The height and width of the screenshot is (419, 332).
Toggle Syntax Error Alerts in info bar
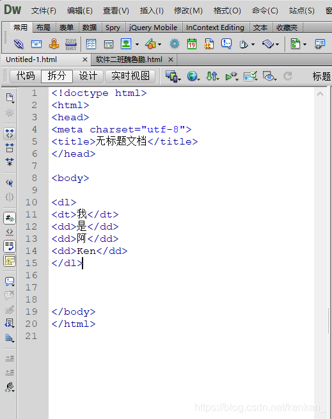click(10, 260)
